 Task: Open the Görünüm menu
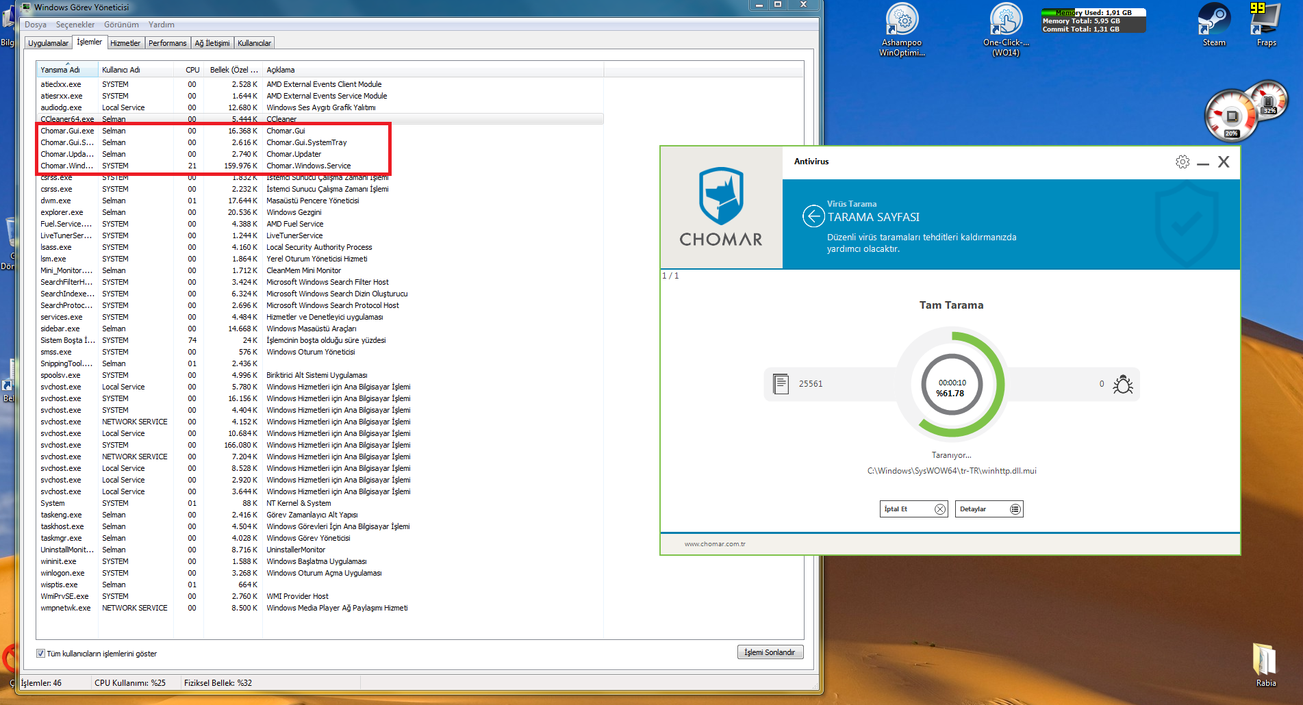(121, 25)
